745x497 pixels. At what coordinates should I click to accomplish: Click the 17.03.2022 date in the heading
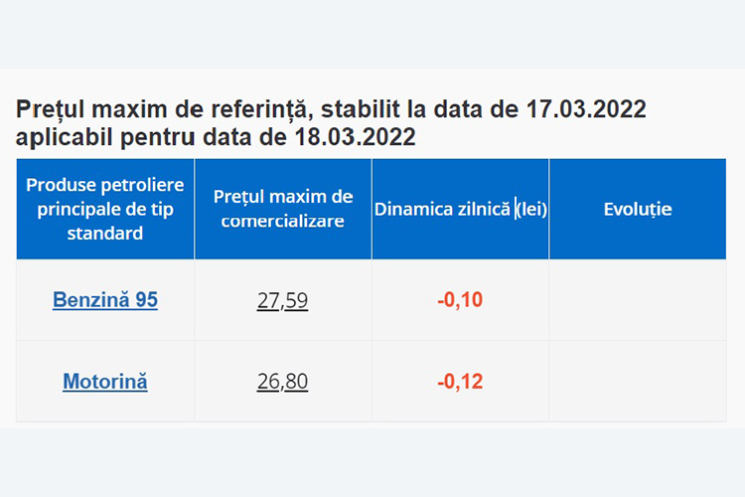click(586, 109)
